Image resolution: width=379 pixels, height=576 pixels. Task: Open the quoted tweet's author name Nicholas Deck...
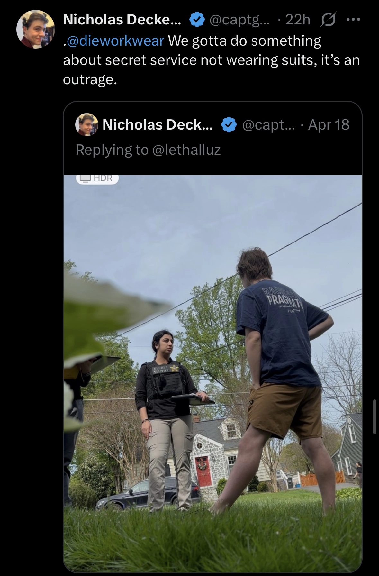(x=158, y=124)
